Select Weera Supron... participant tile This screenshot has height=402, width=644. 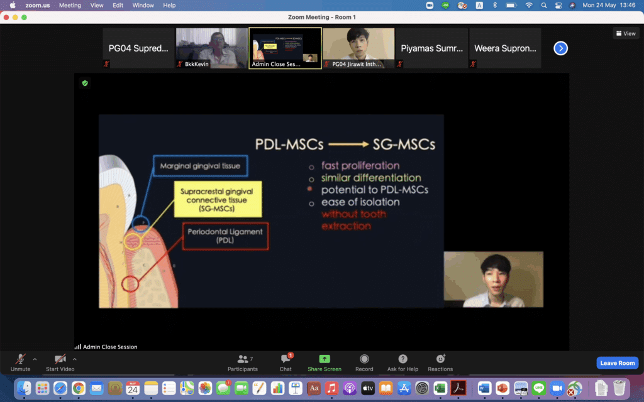(505, 48)
